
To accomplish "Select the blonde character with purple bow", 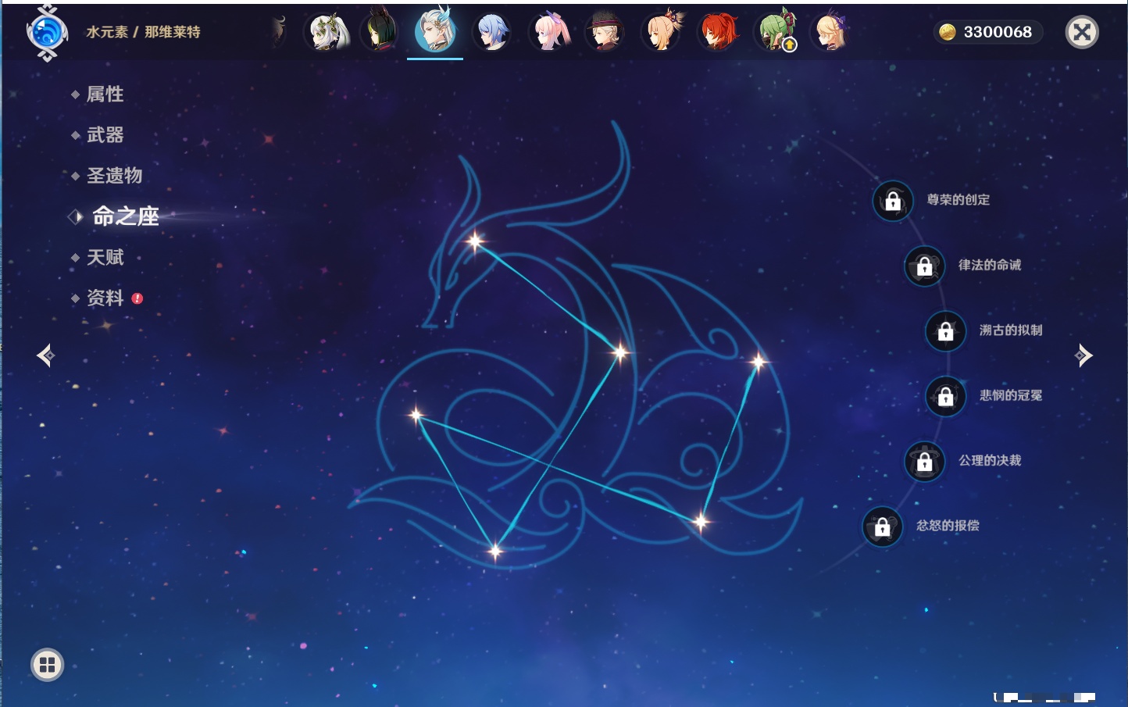I will (x=831, y=33).
